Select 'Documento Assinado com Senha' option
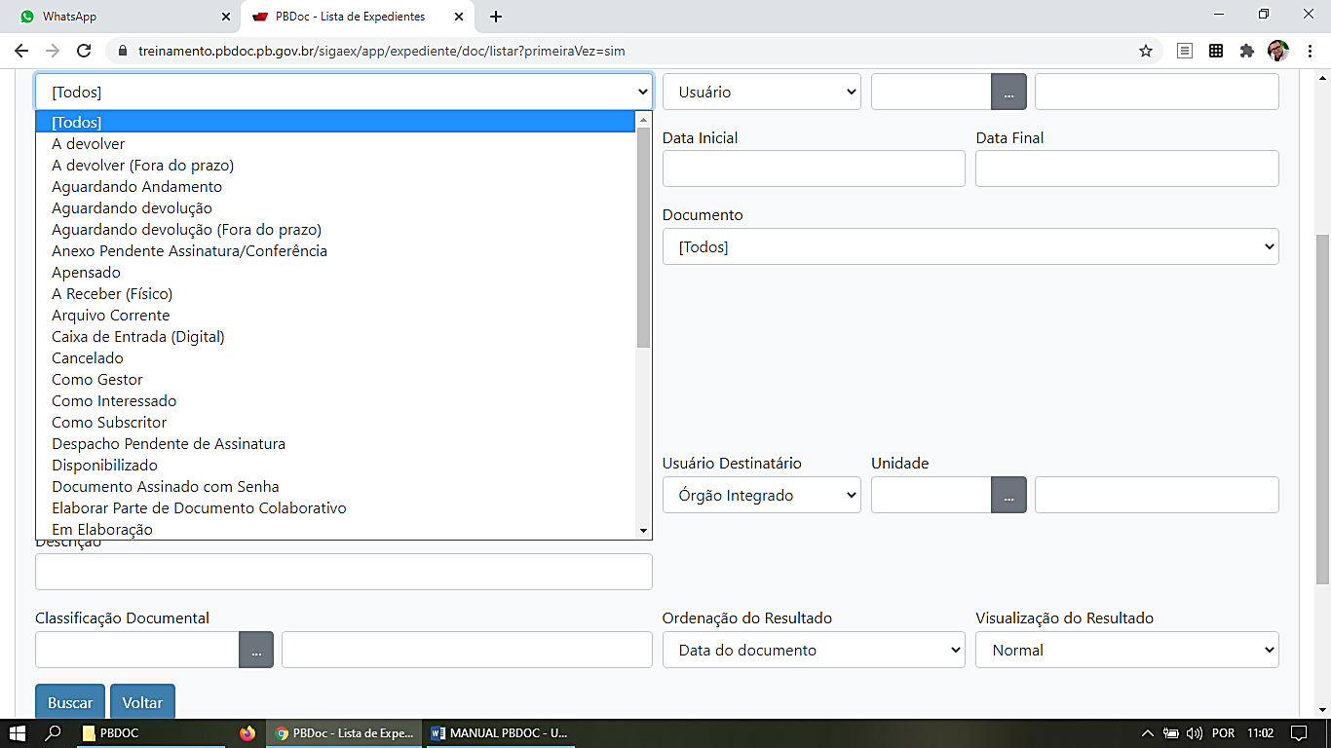 (165, 487)
